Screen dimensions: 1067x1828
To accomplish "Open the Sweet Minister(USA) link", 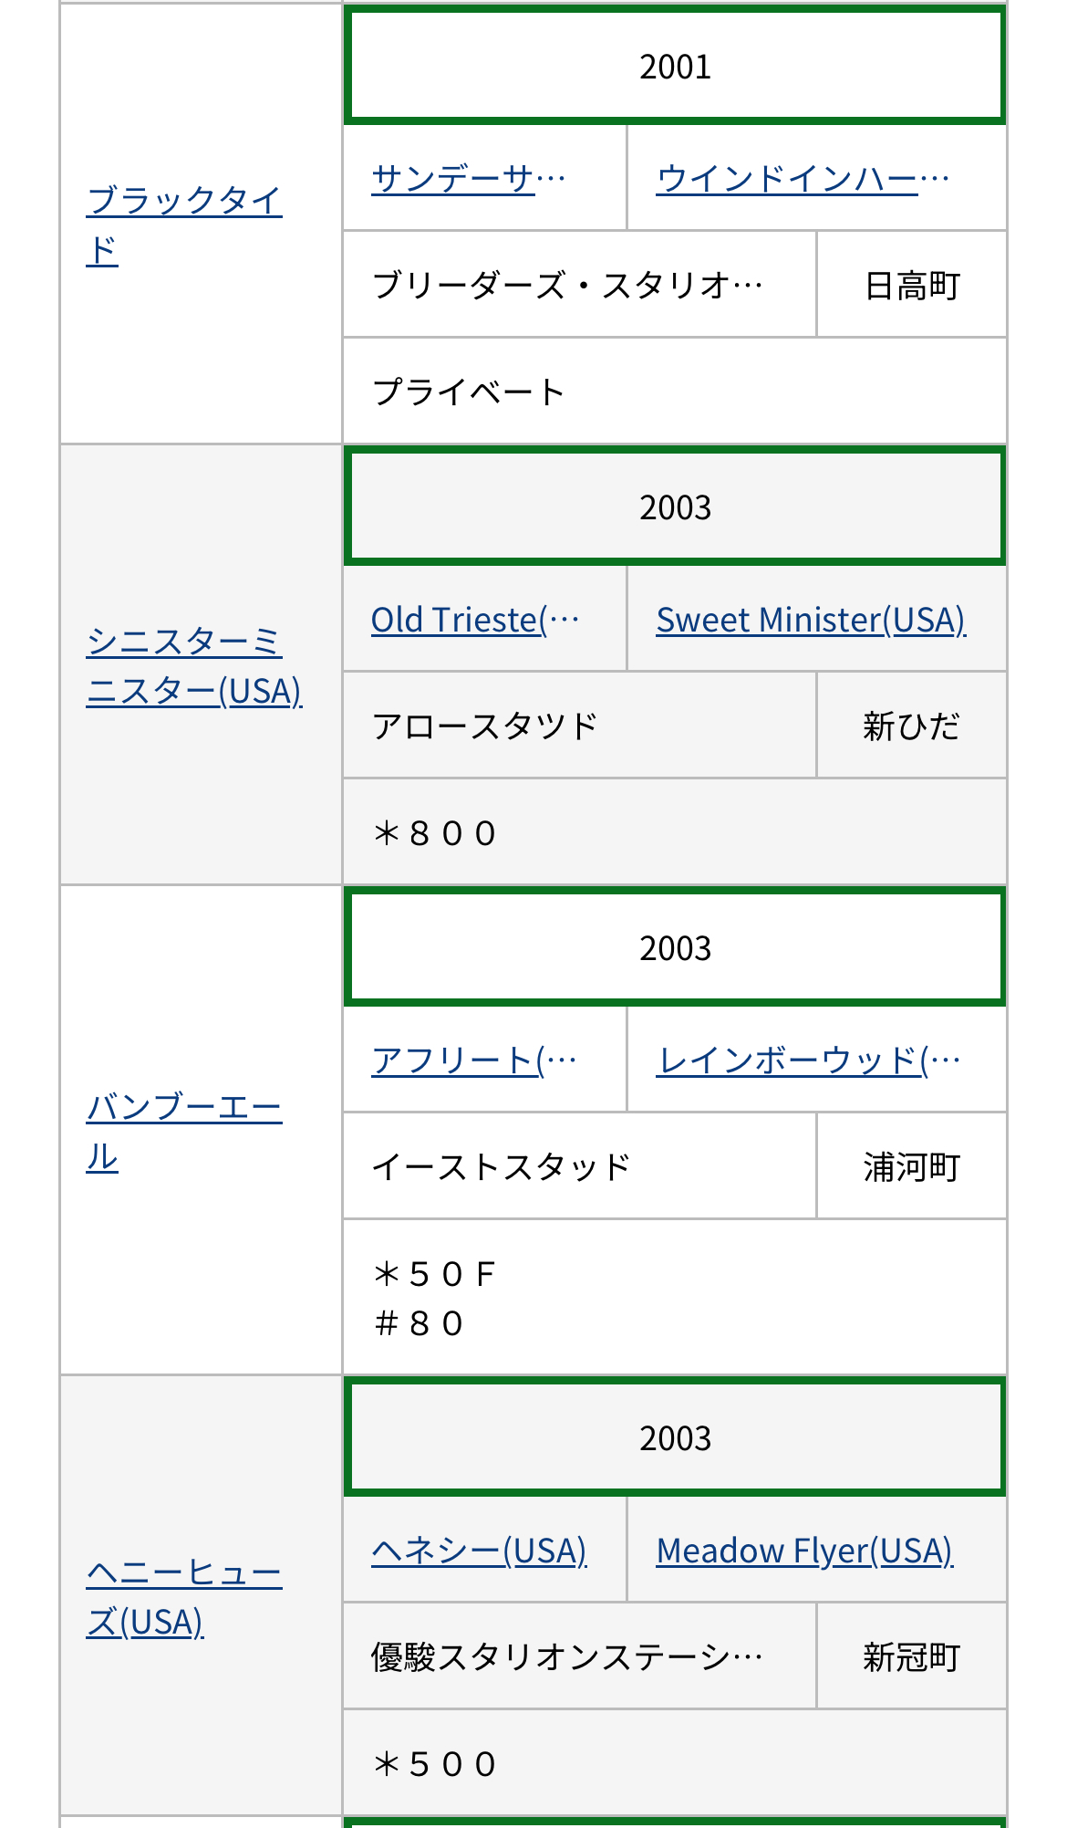I will [811, 620].
